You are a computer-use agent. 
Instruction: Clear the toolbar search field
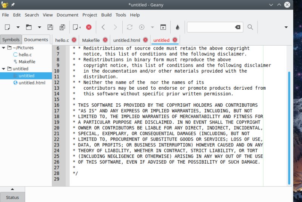click(238, 27)
